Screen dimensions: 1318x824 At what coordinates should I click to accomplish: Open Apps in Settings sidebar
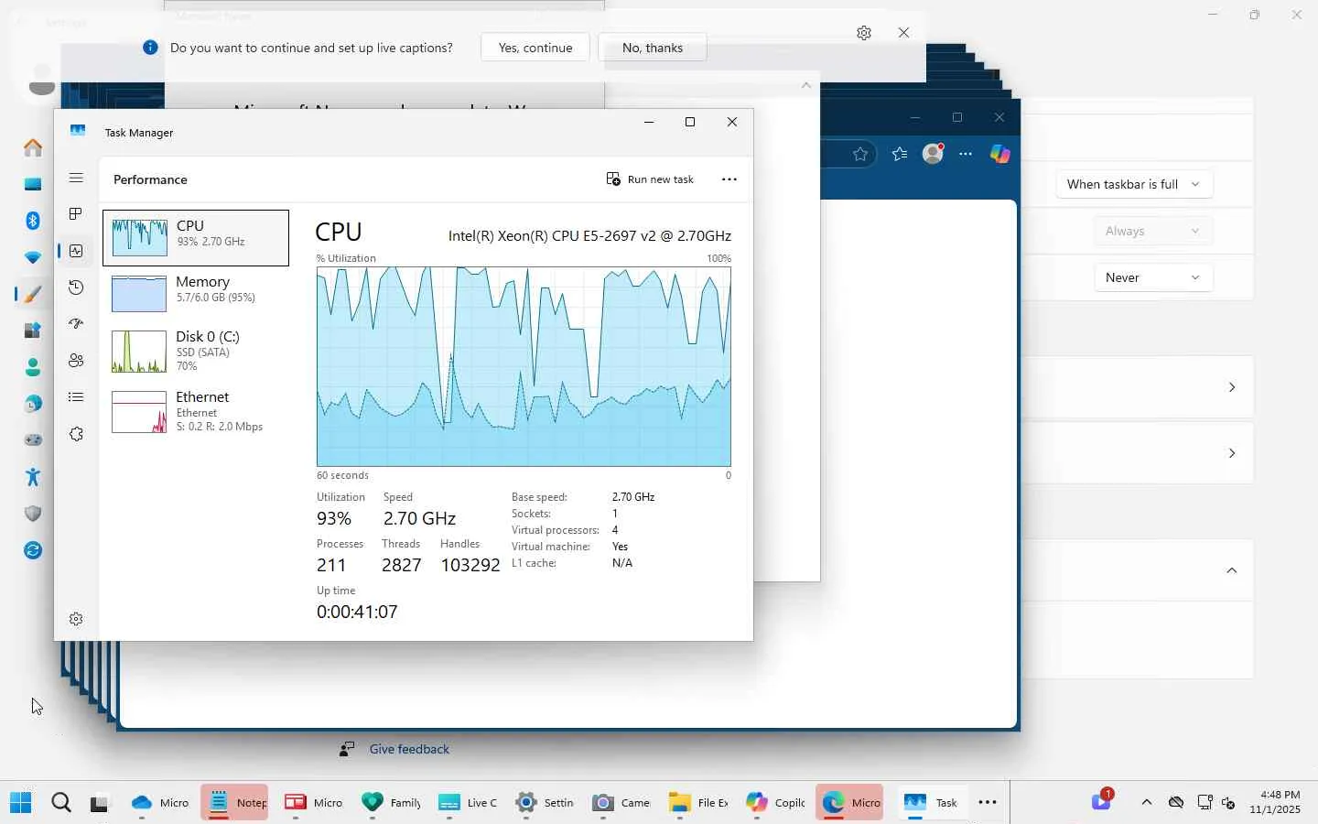click(33, 331)
